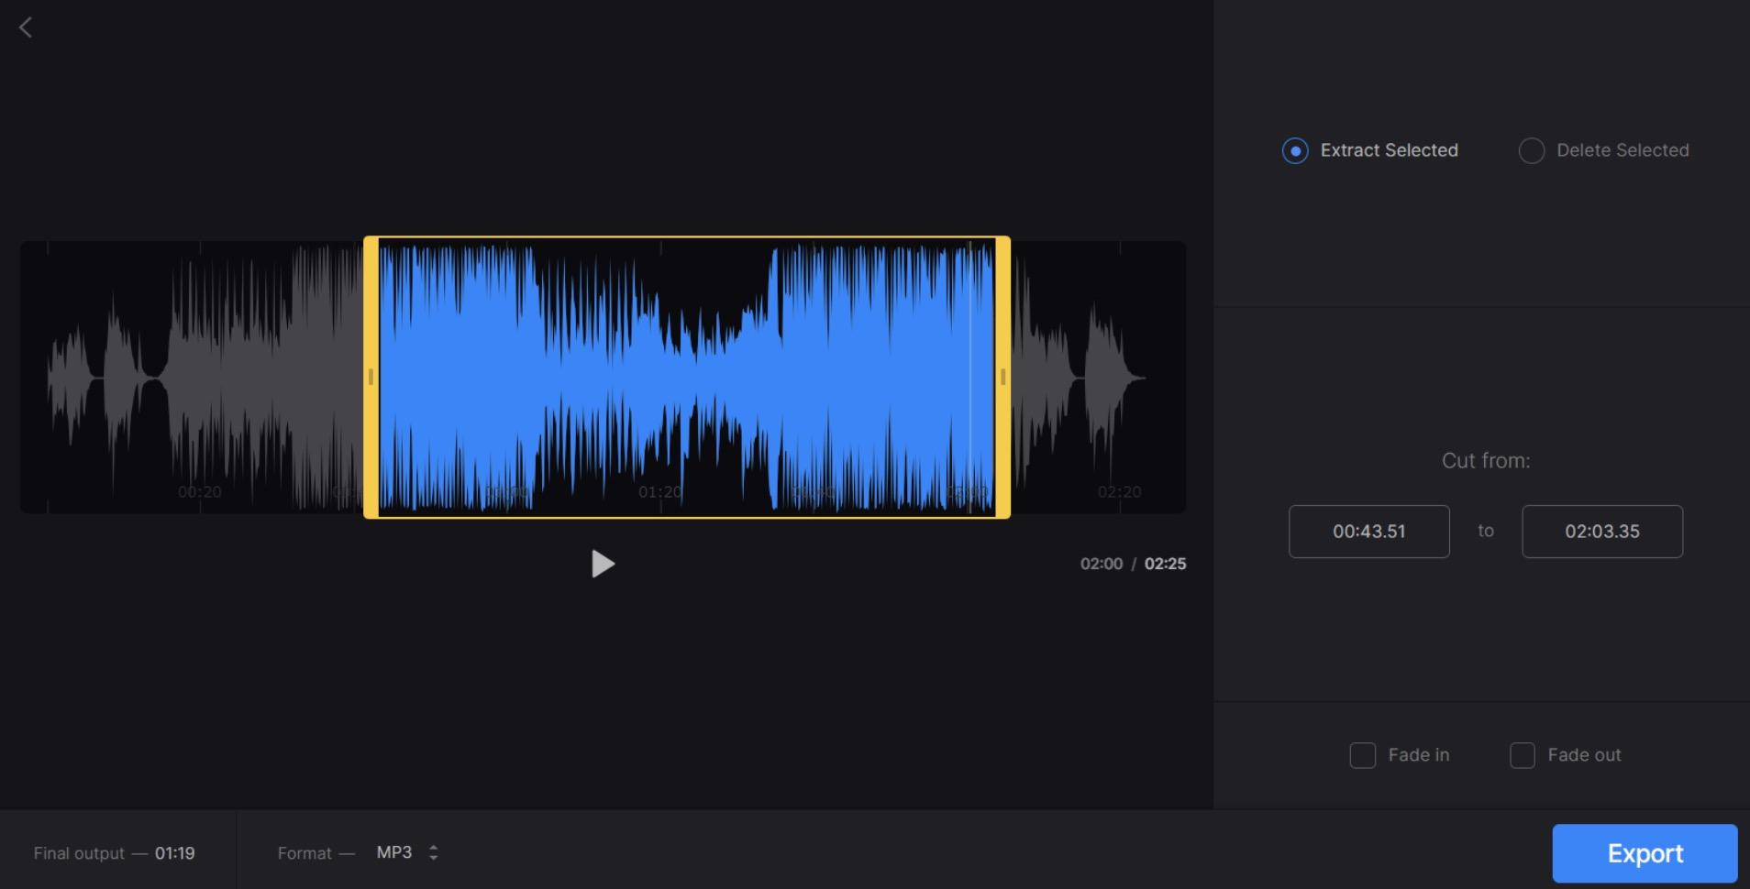1750x889 pixels.
Task: Click the current position 02:00 text
Action: tap(1101, 564)
